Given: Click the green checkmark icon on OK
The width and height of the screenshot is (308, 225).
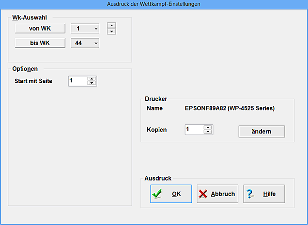Looking at the screenshot, I should pos(156,194).
